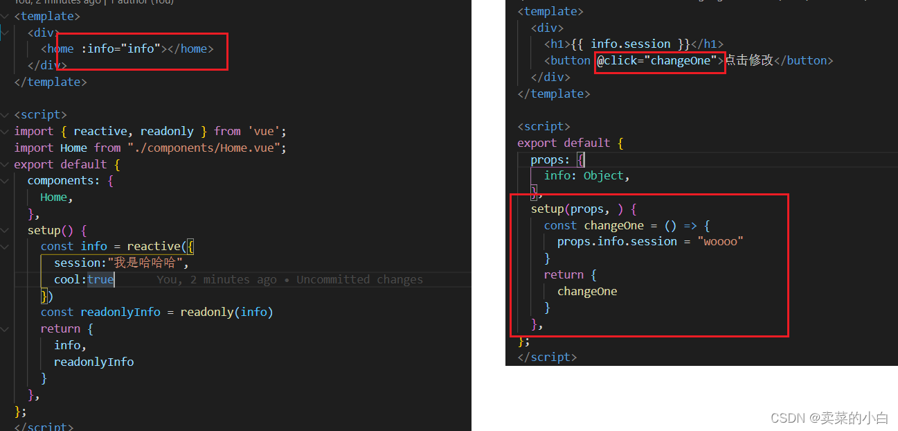Click the 'info,' line in left return block

pyautogui.click(x=71, y=345)
